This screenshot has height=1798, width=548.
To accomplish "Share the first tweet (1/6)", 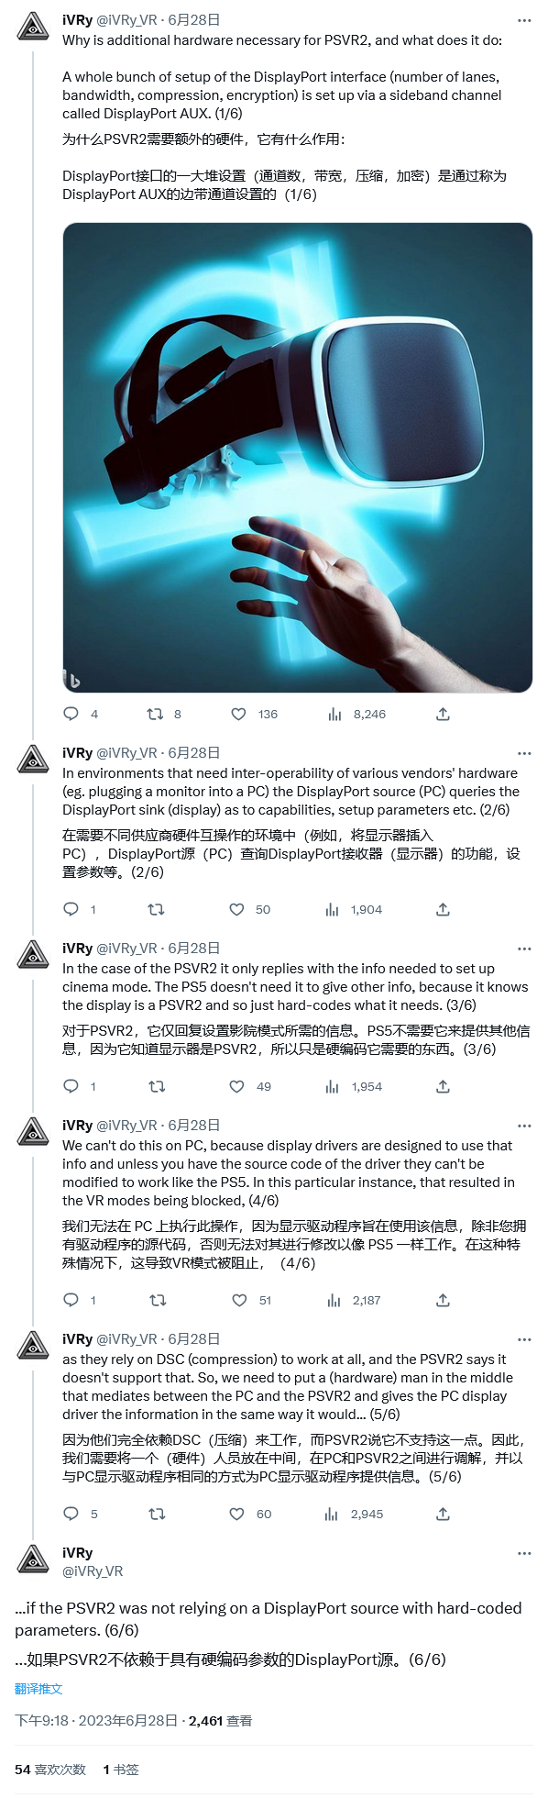I will (x=443, y=714).
